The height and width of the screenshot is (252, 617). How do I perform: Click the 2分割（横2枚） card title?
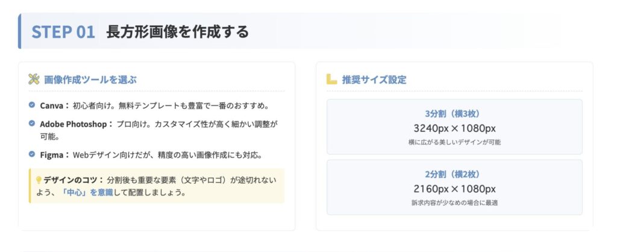(x=454, y=174)
